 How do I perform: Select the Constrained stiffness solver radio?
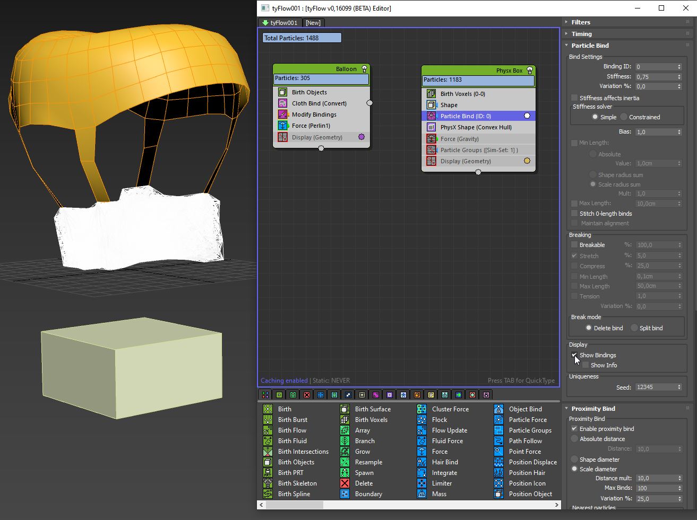pos(624,117)
